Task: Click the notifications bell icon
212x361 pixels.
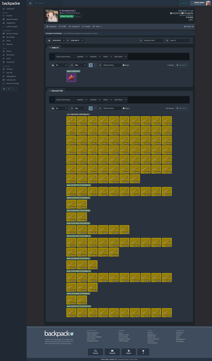Action: coord(188,3)
